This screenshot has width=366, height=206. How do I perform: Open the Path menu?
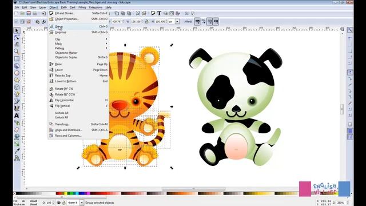point(64,7)
